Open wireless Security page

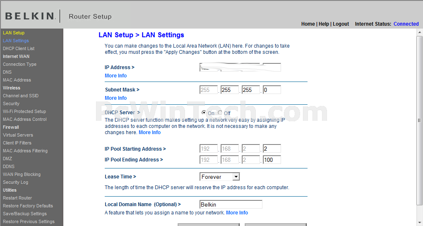tap(11, 103)
